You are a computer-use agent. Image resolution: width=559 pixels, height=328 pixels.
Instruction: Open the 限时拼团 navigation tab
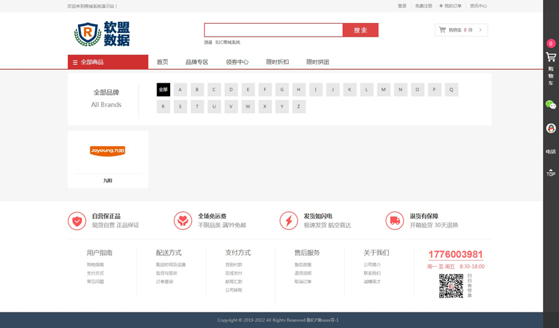click(x=317, y=62)
